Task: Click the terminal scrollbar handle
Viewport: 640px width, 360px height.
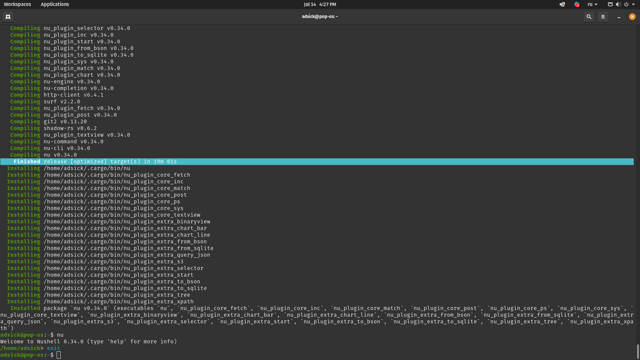Action: [x=637, y=351]
